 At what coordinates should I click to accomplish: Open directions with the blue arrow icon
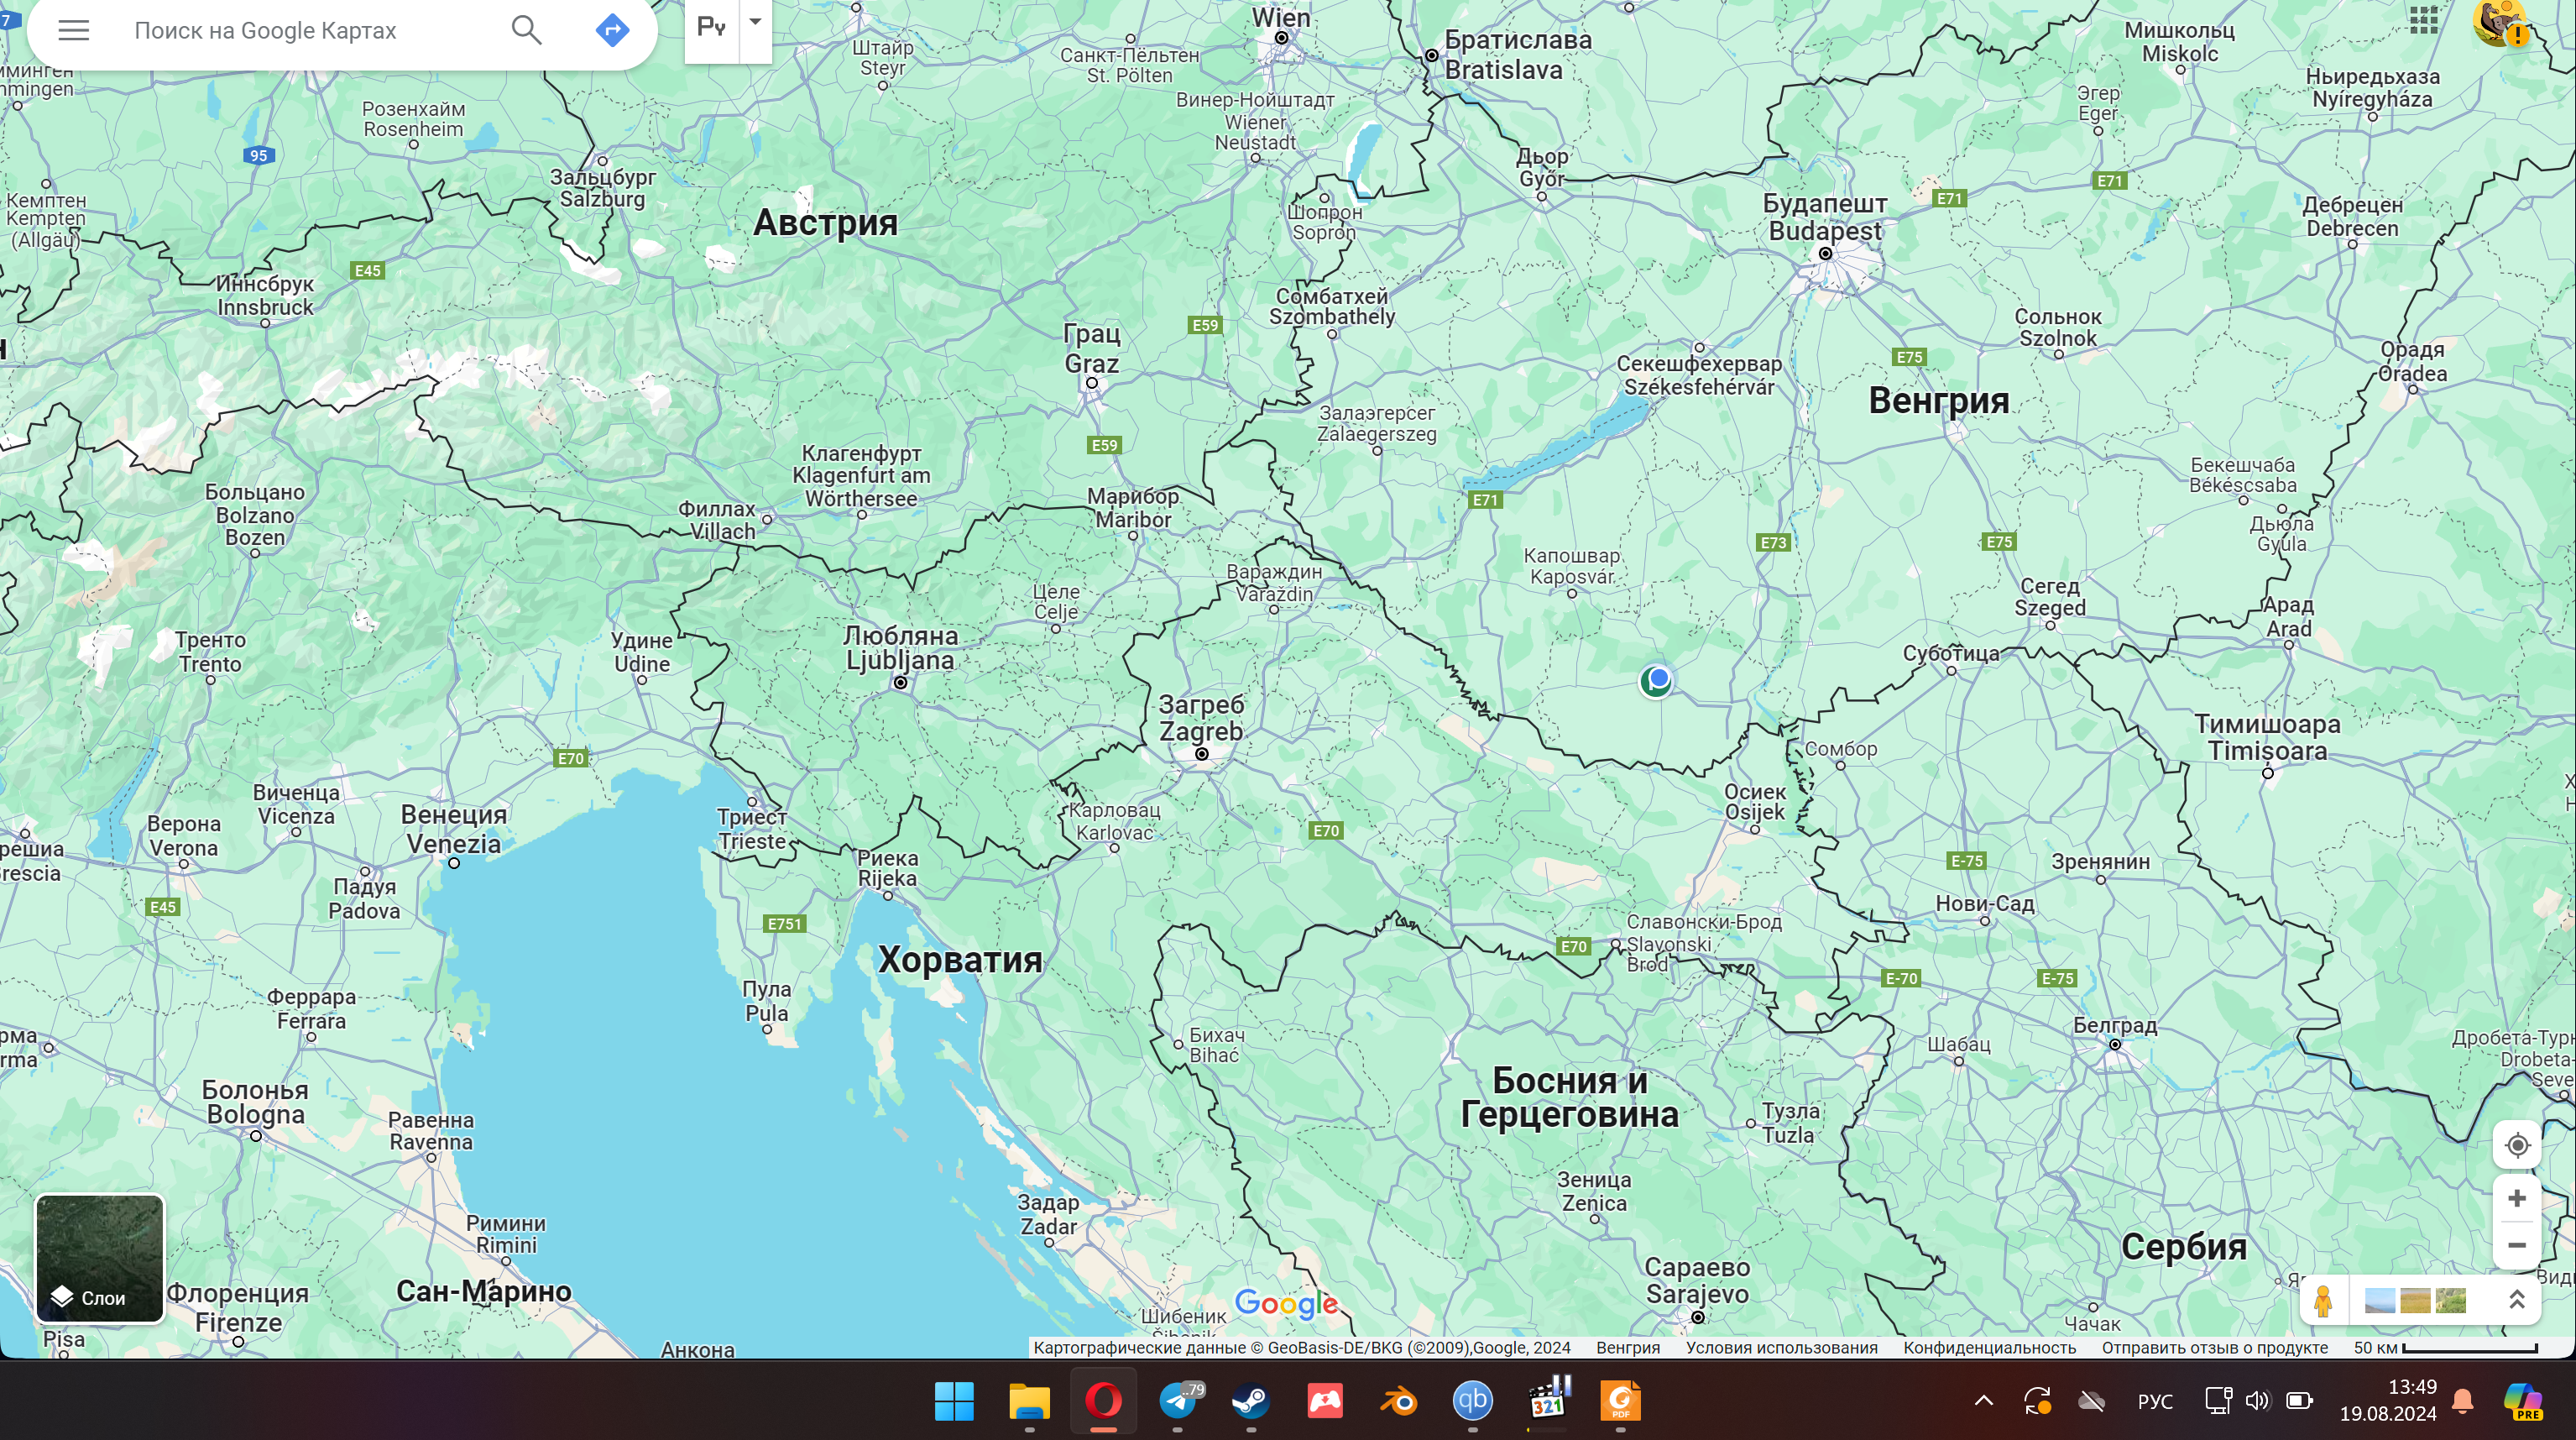pyautogui.click(x=612, y=30)
